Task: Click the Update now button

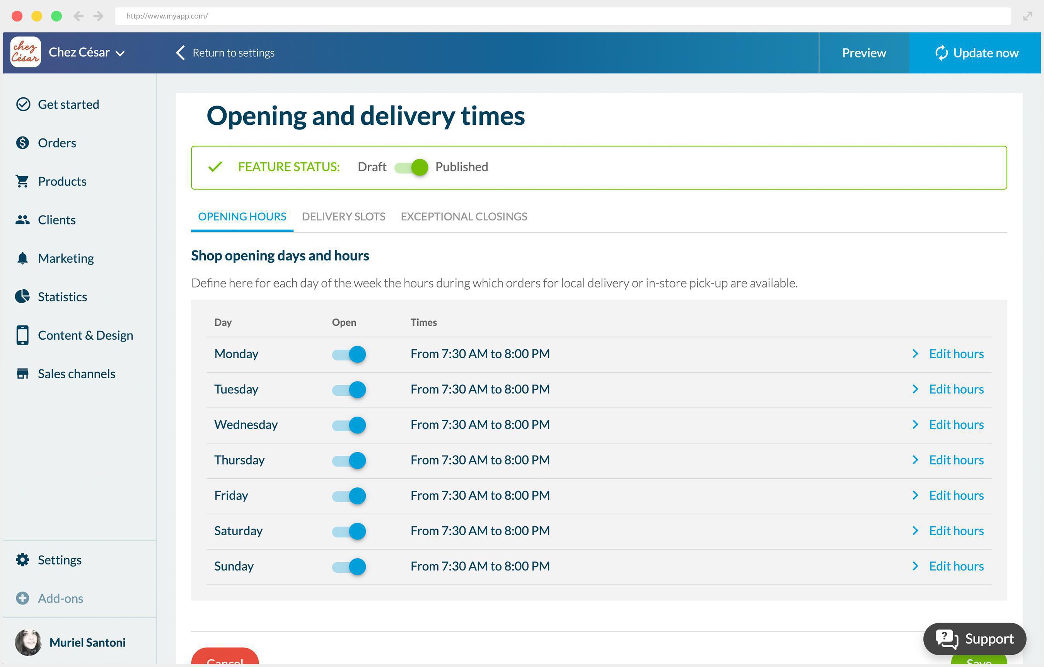Action: click(976, 53)
